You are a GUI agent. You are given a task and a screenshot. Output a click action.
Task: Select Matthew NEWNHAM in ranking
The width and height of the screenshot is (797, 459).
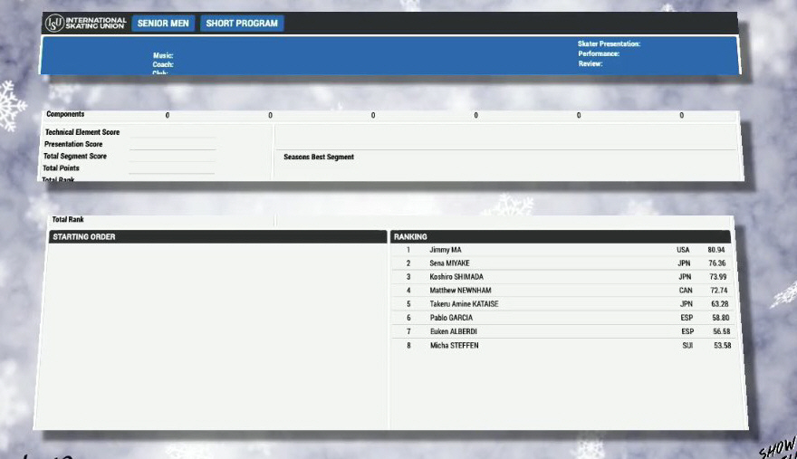[460, 291]
